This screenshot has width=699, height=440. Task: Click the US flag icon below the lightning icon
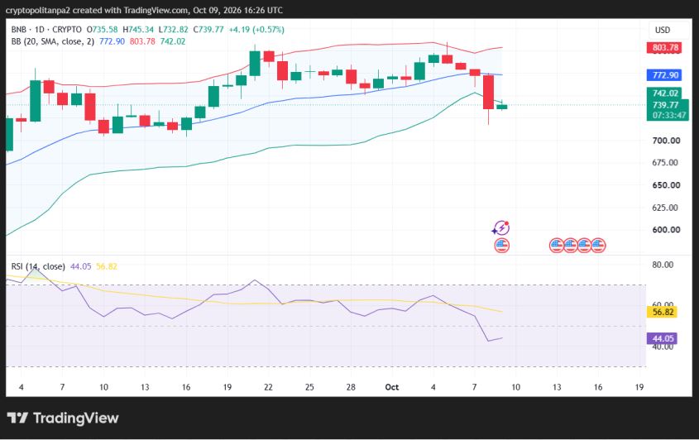(x=502, y=245)
